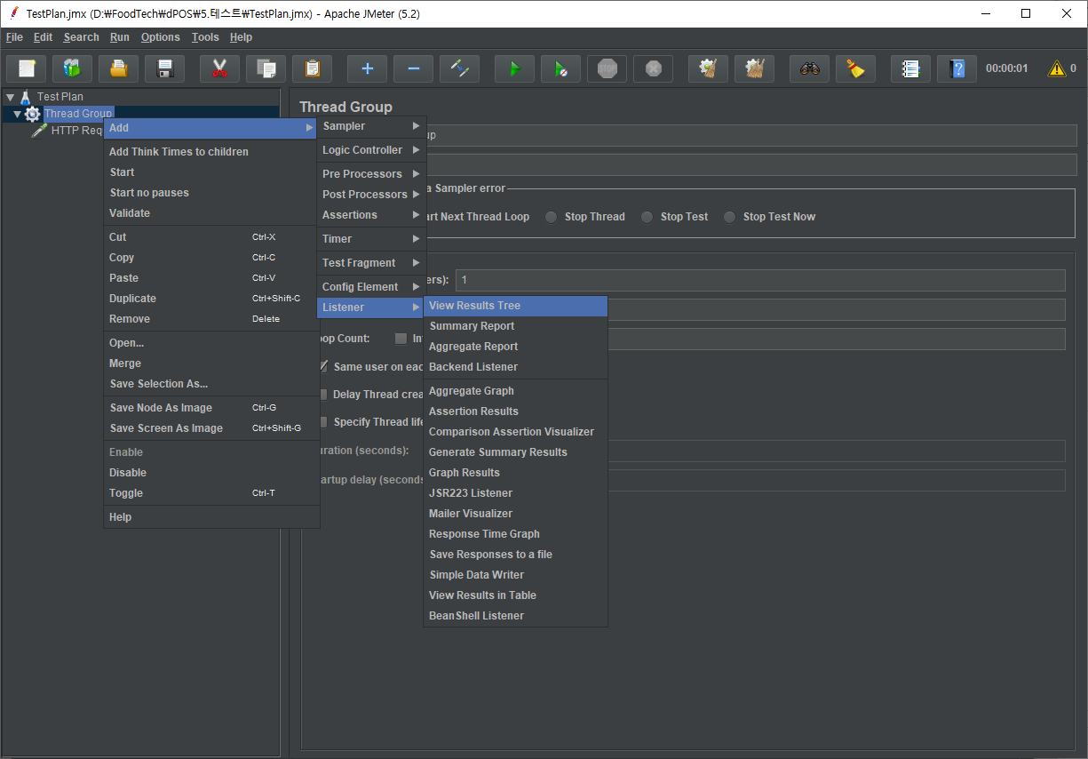
Task: Expand the Post Processors submenu
Action: tap(372, 195)
